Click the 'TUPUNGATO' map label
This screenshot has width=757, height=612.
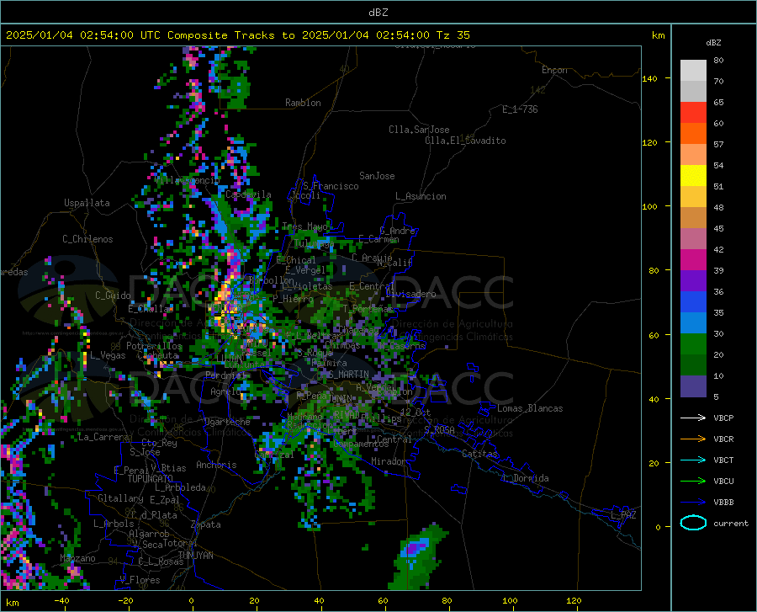(151, 479)
